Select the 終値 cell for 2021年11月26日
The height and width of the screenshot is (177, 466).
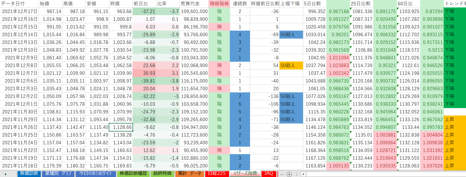pos(121,127)
